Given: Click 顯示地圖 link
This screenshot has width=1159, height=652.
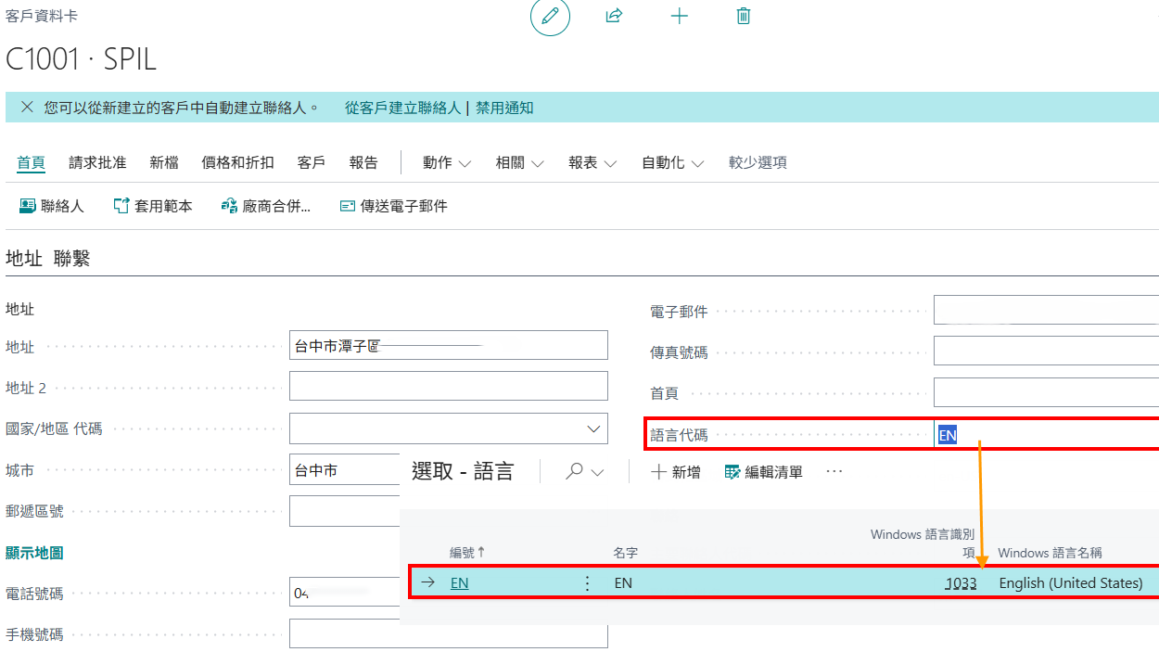Looking at the screenshot, I should click(34, 552).
